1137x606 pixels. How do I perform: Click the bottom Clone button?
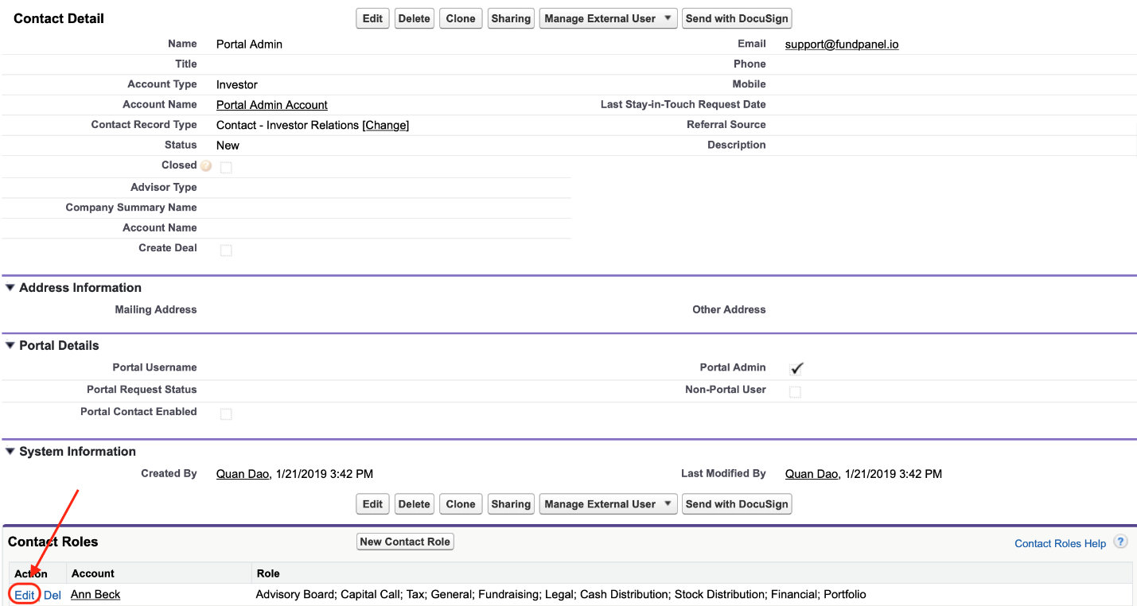(x=461, y=504)
